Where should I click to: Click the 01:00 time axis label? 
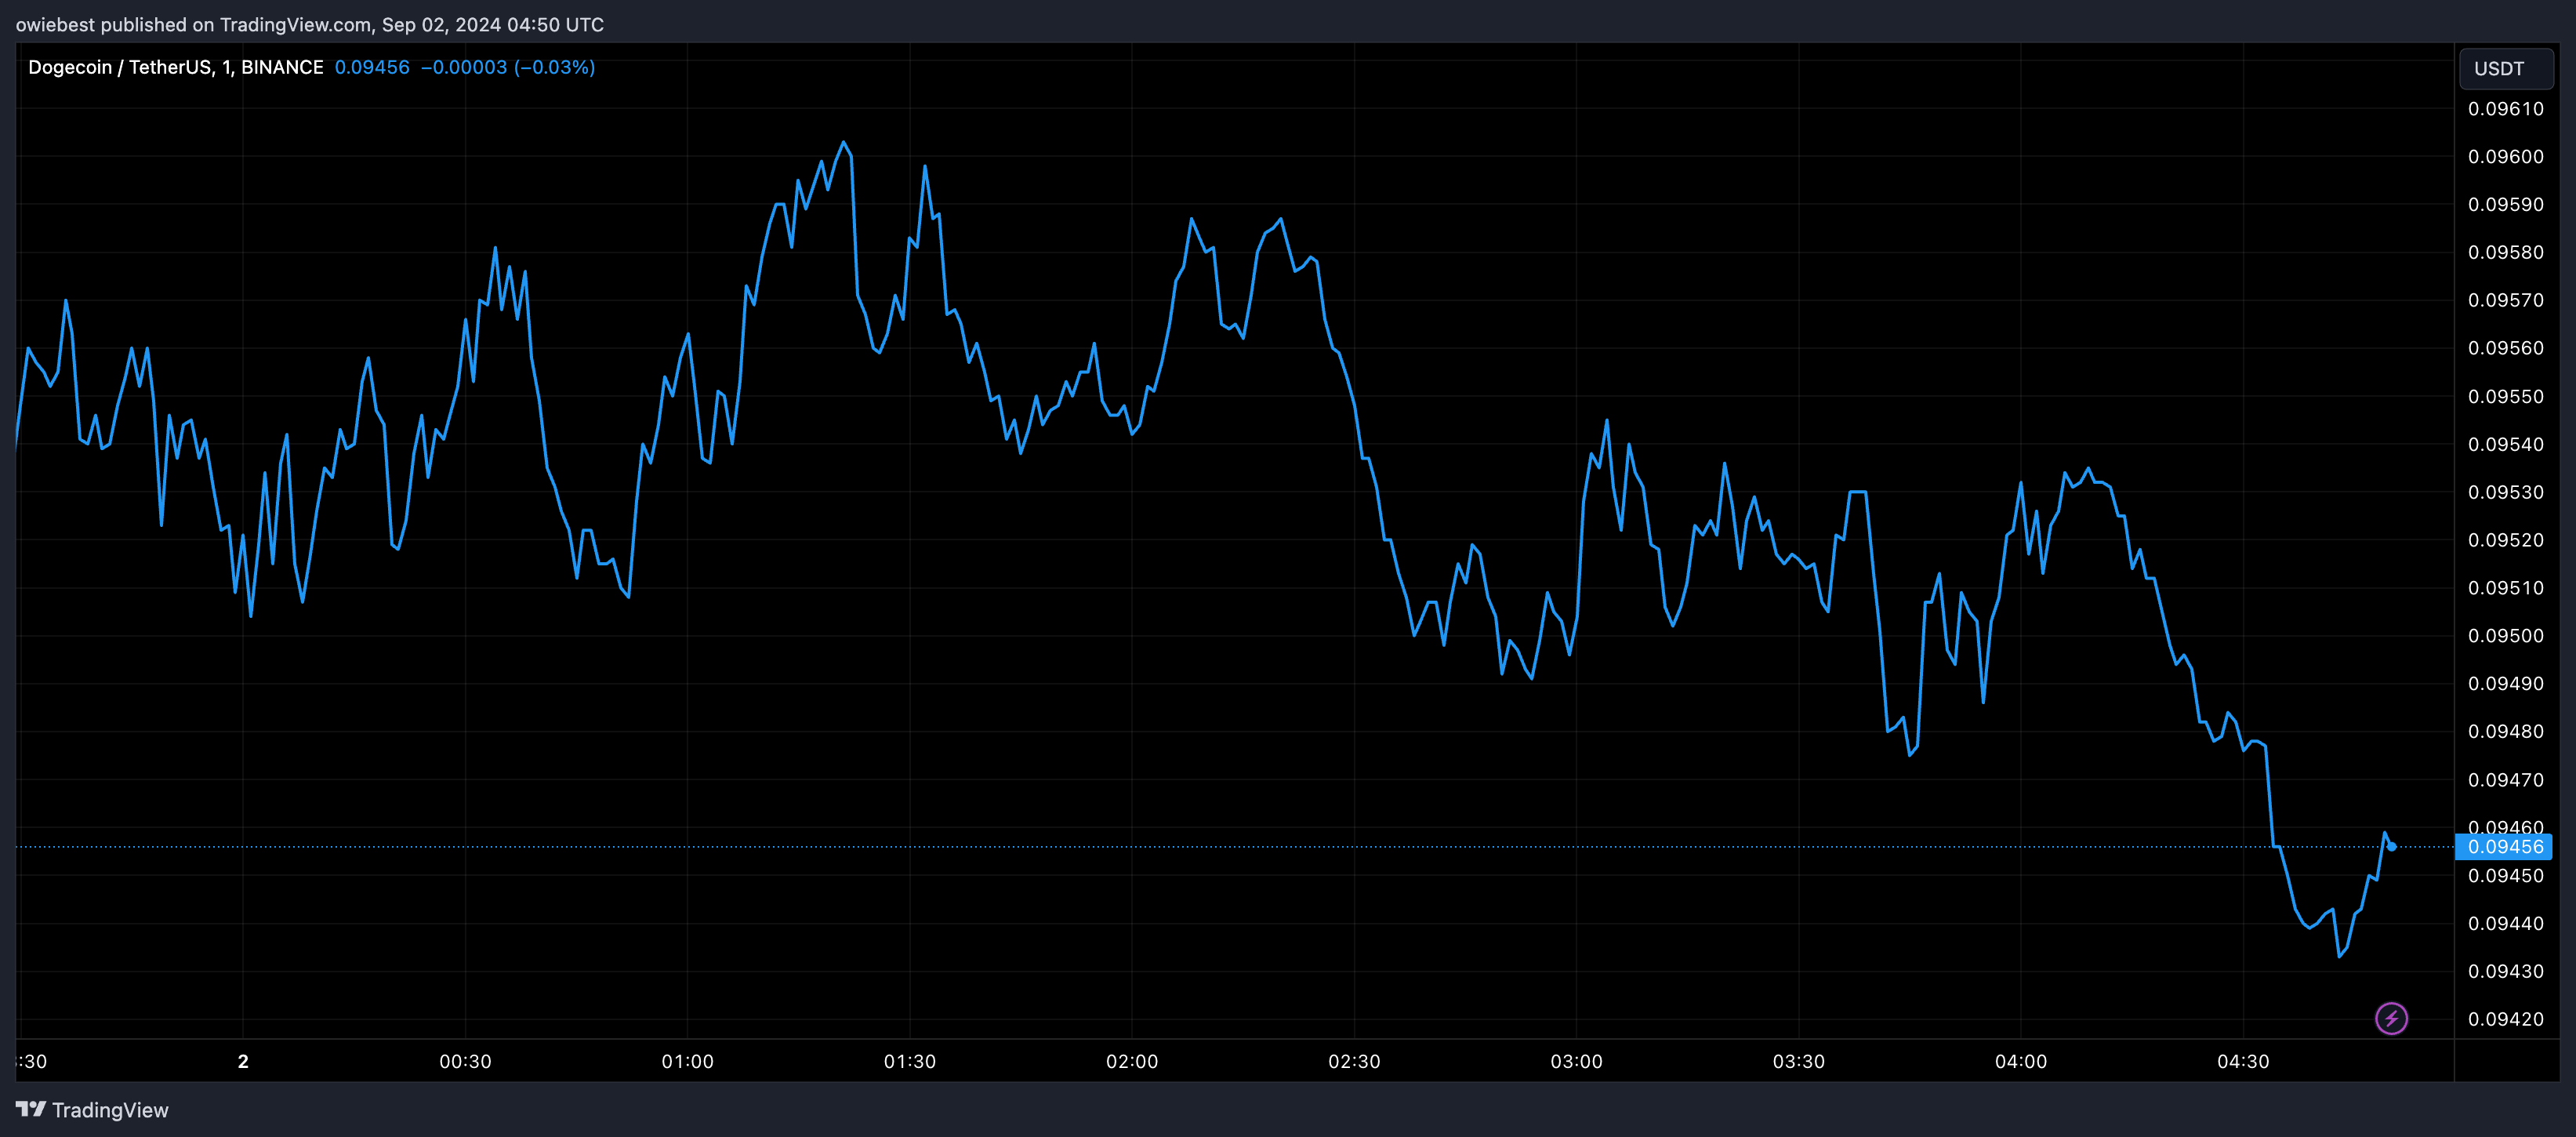687,1061
